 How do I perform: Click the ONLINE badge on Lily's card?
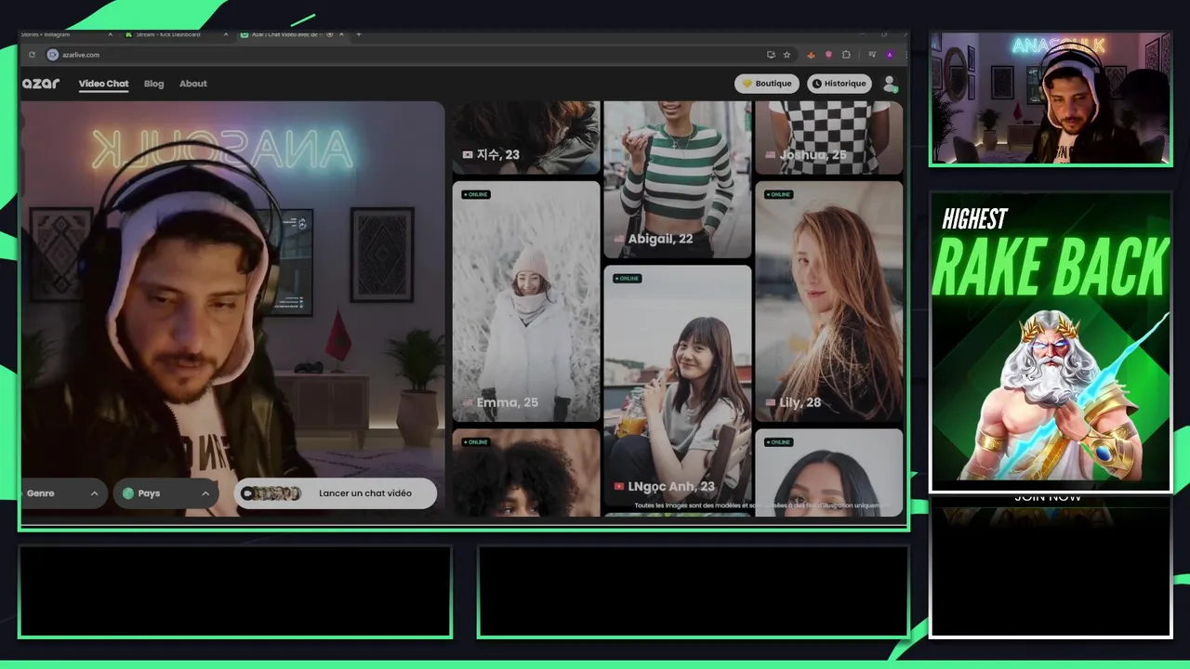coord(778,195)
